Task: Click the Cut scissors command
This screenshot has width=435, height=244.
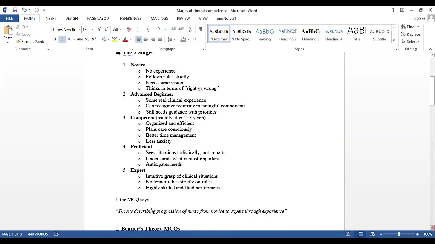Action: click(x=22, y=27)
